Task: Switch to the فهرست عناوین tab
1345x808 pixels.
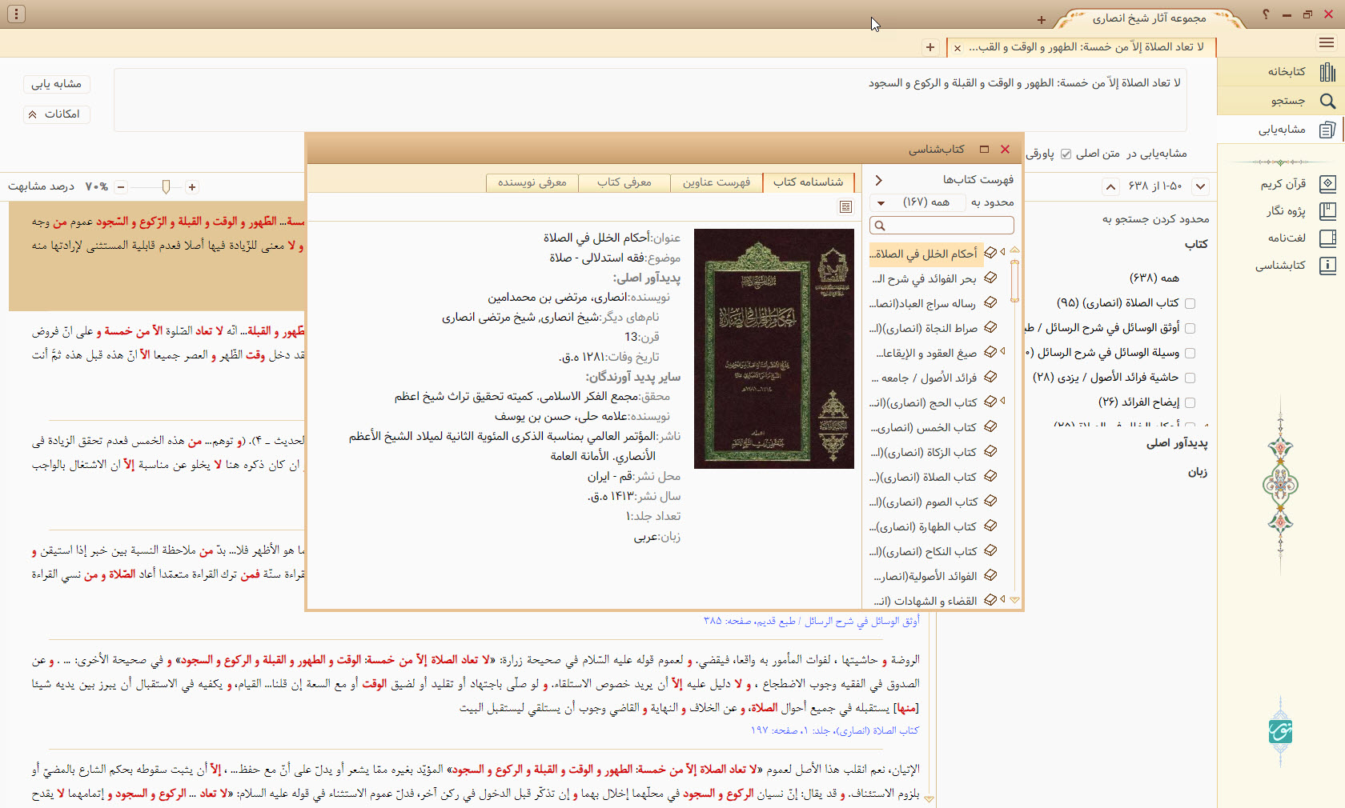Action: (717, 182)
